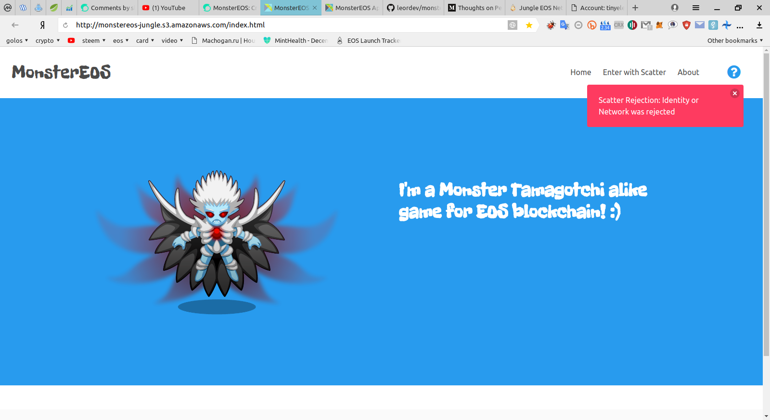Image resolution: width=770 pixels, height=420 pixels.
Task: Open the Home page link
Action: click(580, 72)
